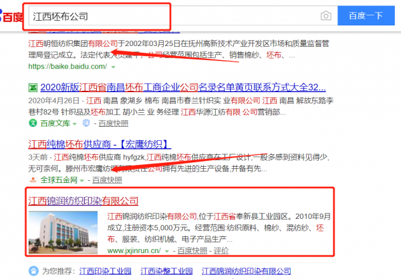Viewport: 401px width, 279px height.
Task: Click the 江西锦润 factory building thumbnail
Action: pos(64,231)
